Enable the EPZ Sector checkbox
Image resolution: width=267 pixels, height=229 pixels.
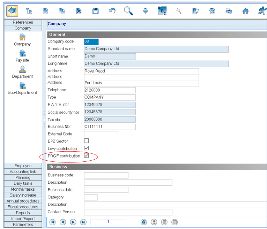click(x=87, y=141)
